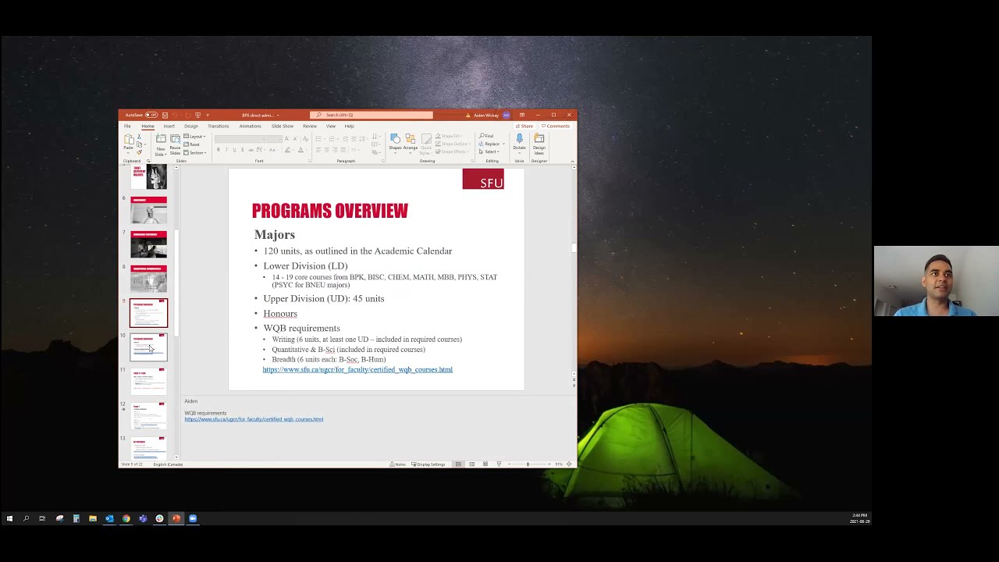Open the Layout dropdown
The height and width of the screenshot is (562, 999).
click(x=194, y=137)
